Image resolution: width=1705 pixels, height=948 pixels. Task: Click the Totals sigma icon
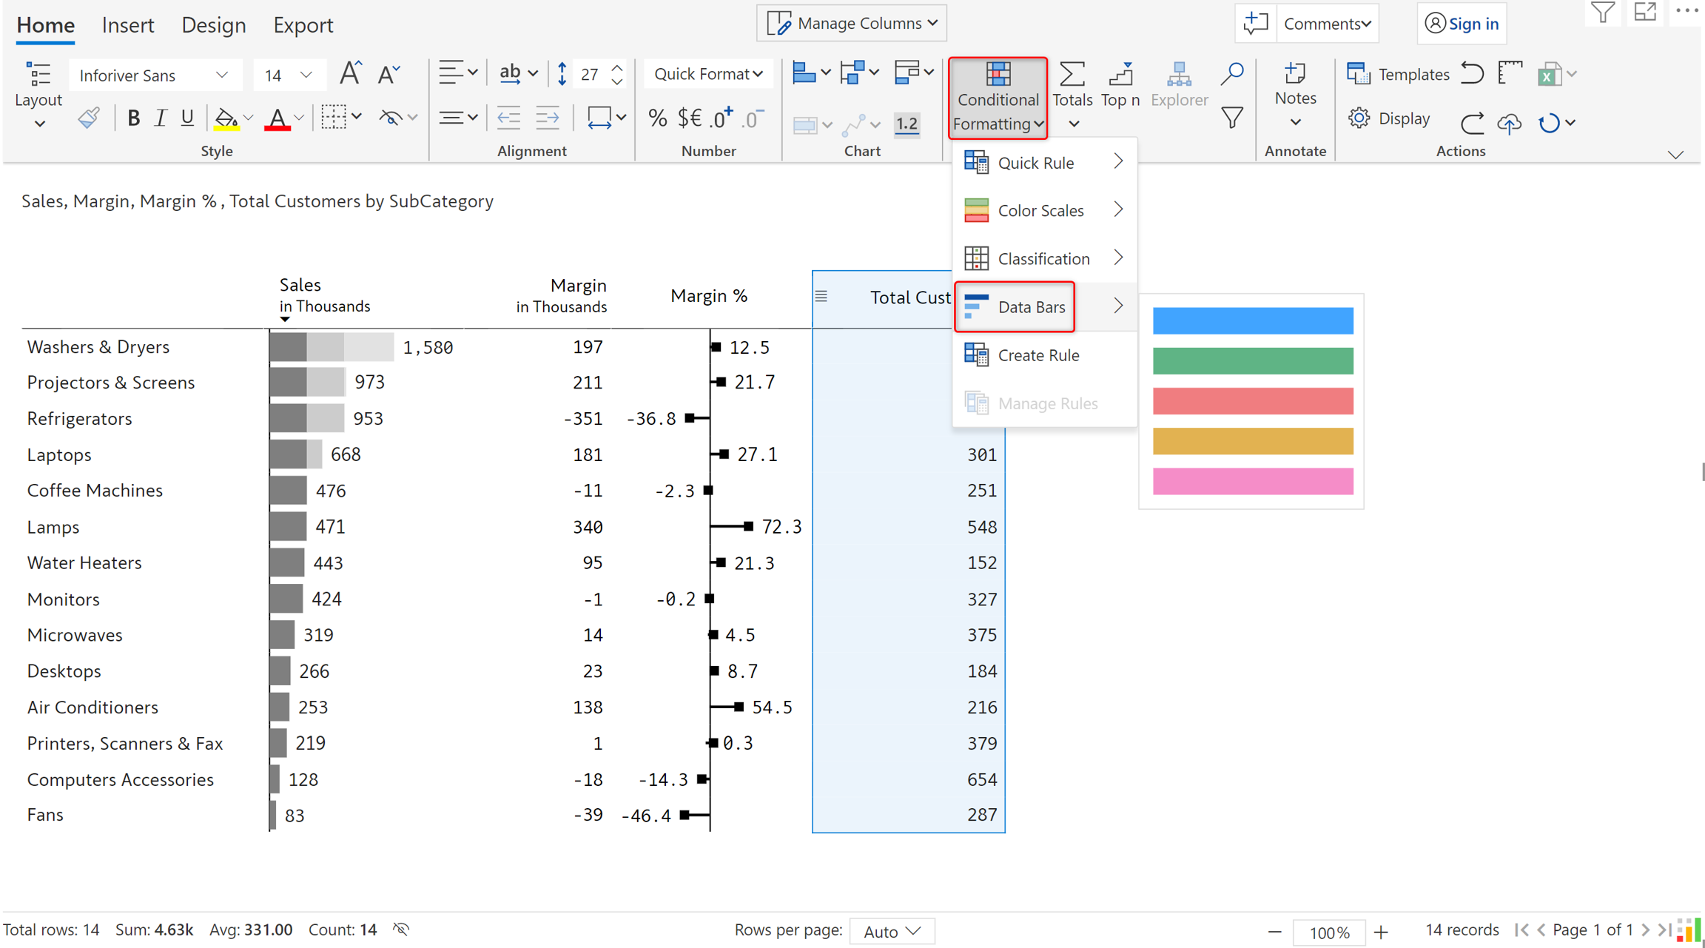click(1072, 75)
